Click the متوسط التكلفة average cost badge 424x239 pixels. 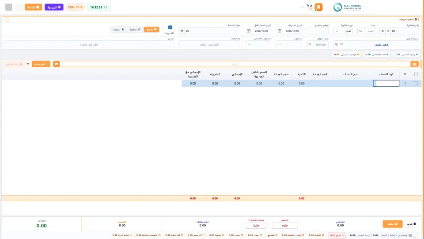pyautogui.click(x=148, y=235)
